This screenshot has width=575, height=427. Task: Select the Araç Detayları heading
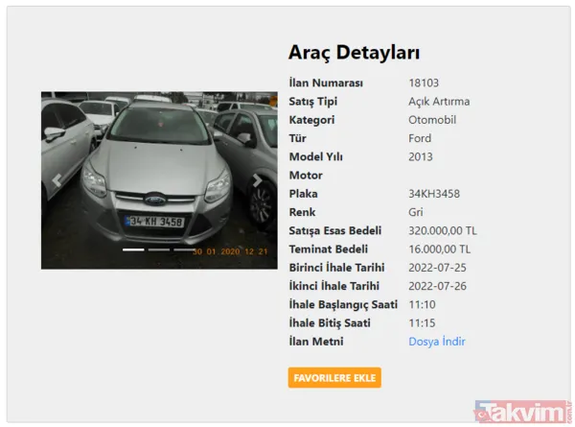354,52
